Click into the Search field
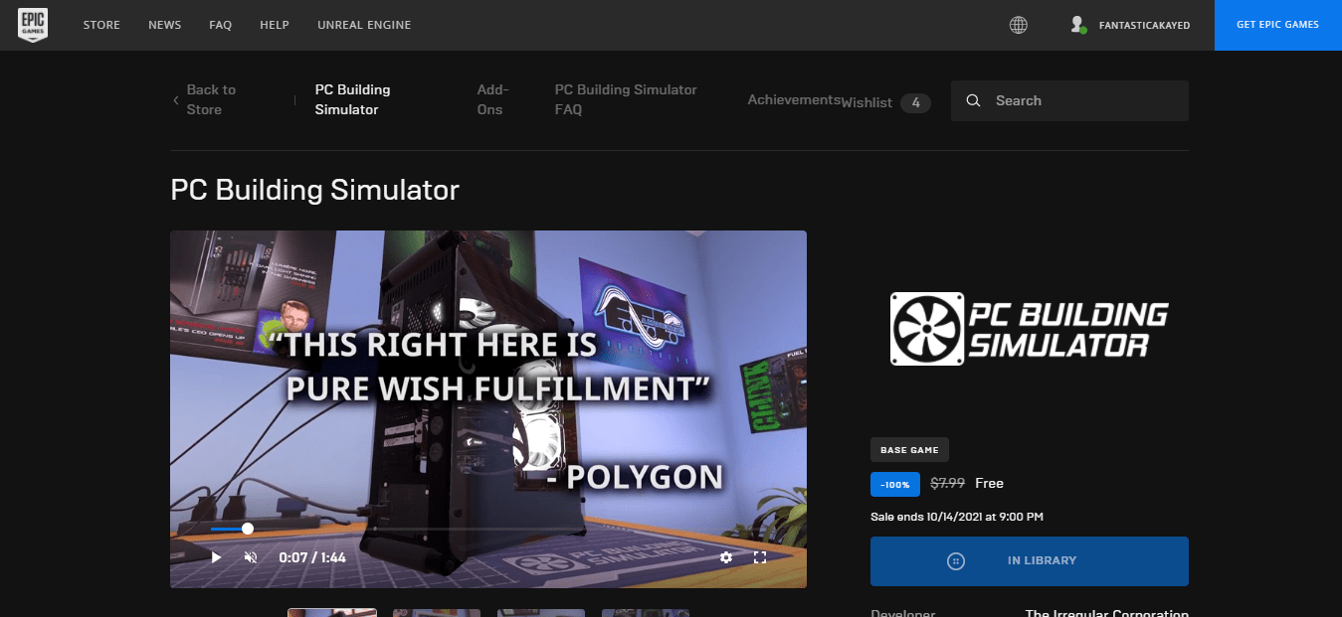The height and width of the screenshot is (617, 1342). pyautogui.click(x=1069, y=100)
